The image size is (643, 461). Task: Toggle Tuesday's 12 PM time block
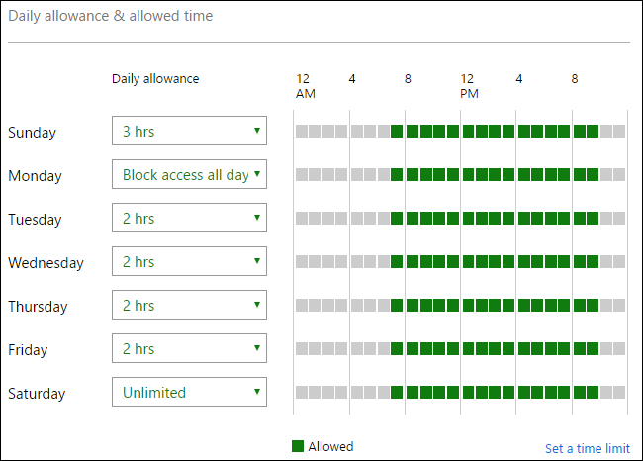pos(468,219)
